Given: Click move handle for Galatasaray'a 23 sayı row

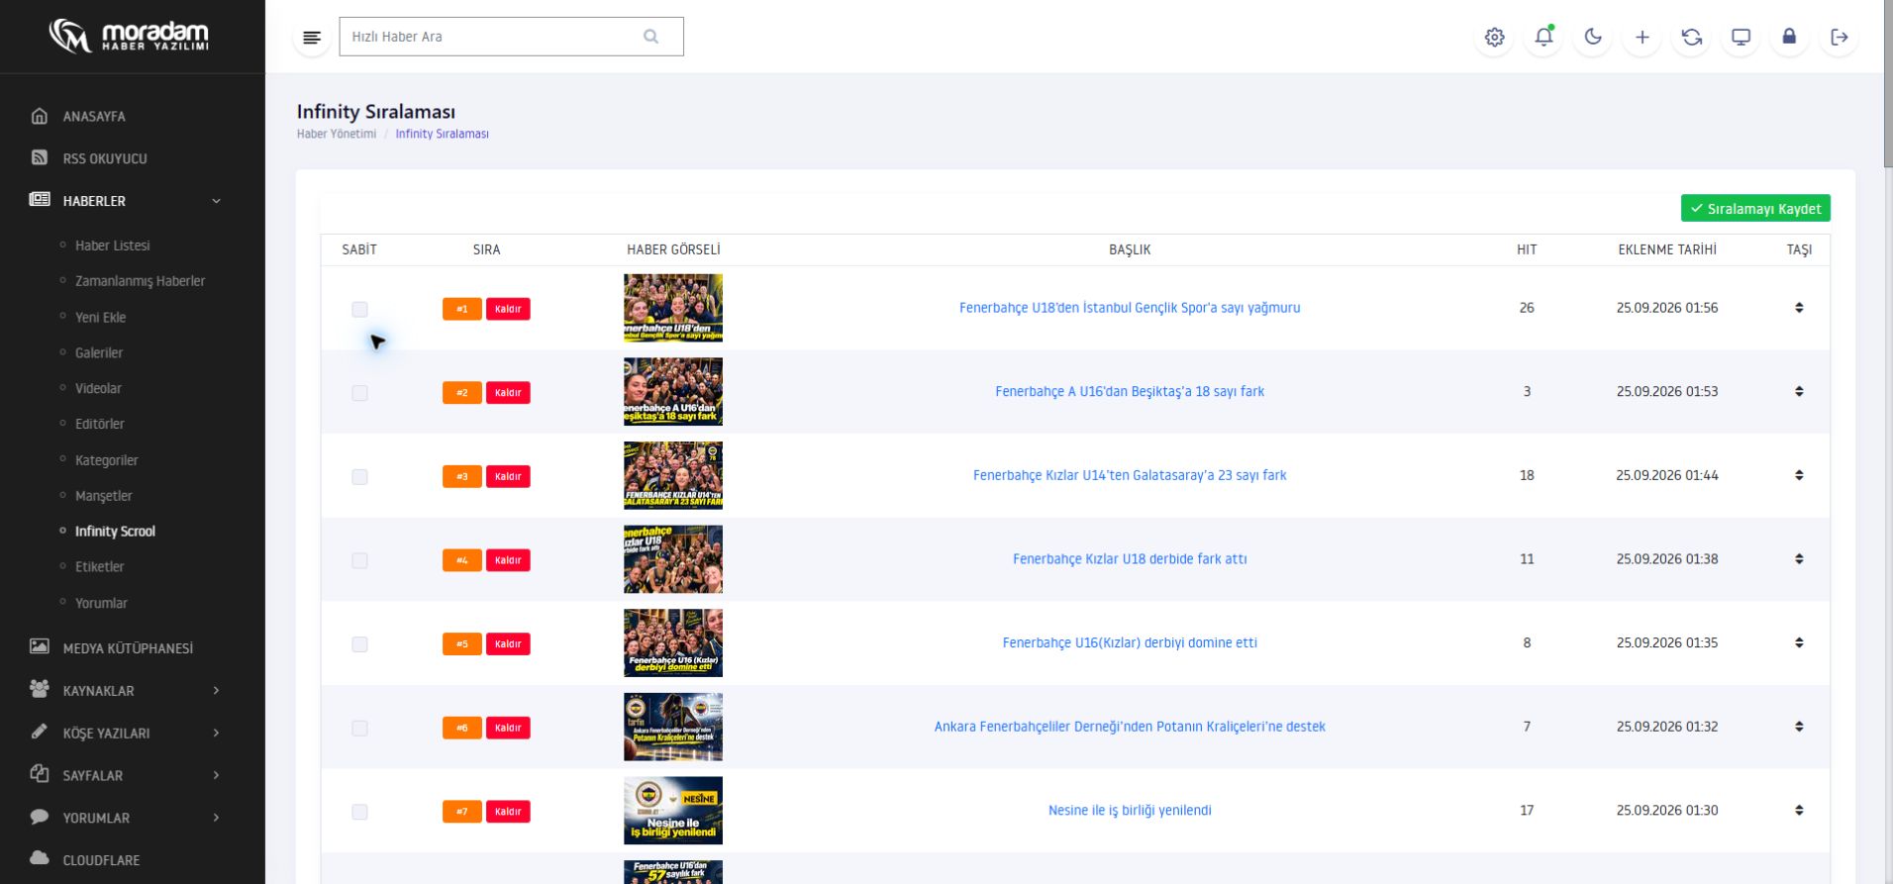Looking at the screenshot, I should coord(1799,475).
